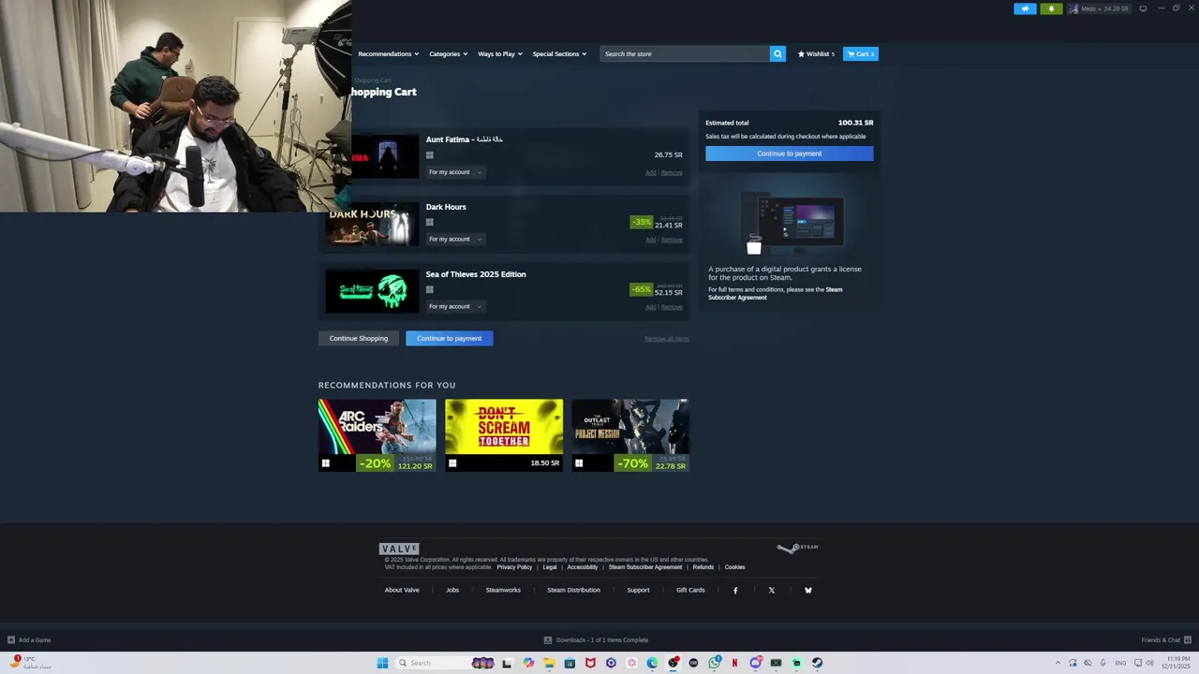Image resolution: width=1199 pixels, height=674 pixels.
Task: Open WhatsApp from the taskbar
Action: coord(715,663)
